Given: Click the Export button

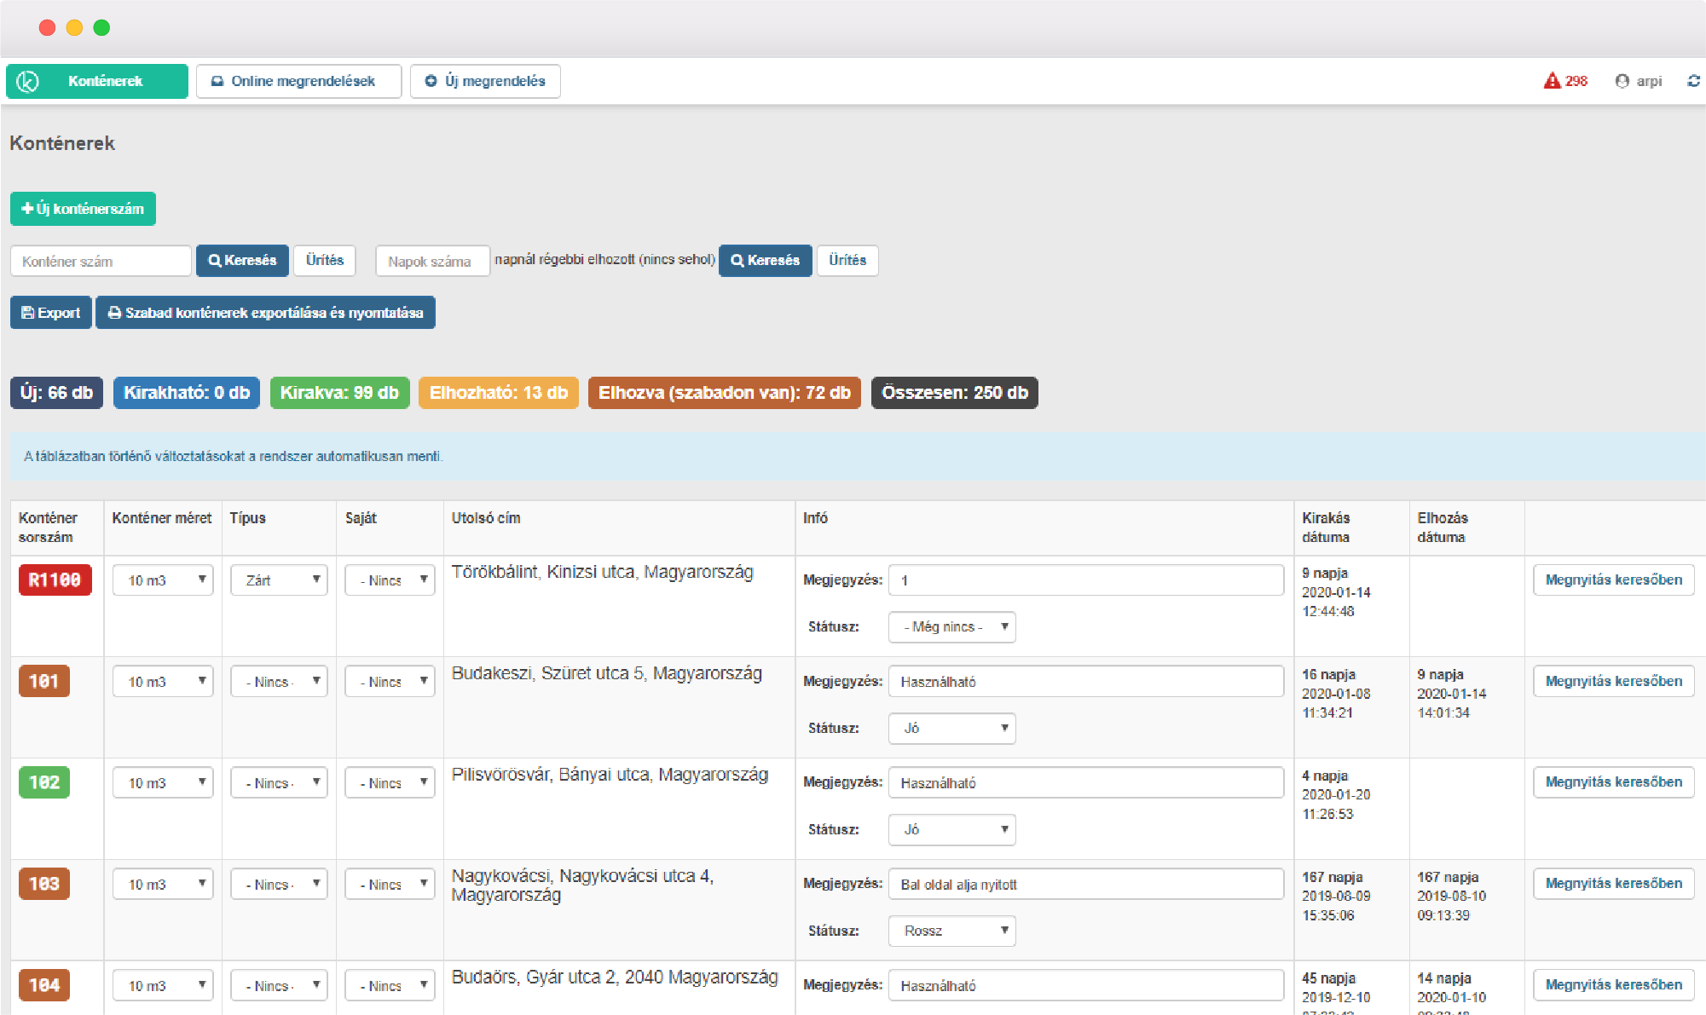Looking at the screenshot, I should (51, 313).
